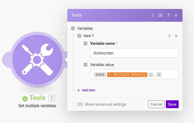Click the join( function token
This screenshot has height=123, width=194.
100,74
